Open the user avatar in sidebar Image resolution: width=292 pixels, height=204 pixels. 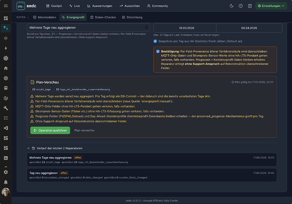point(6,192)
